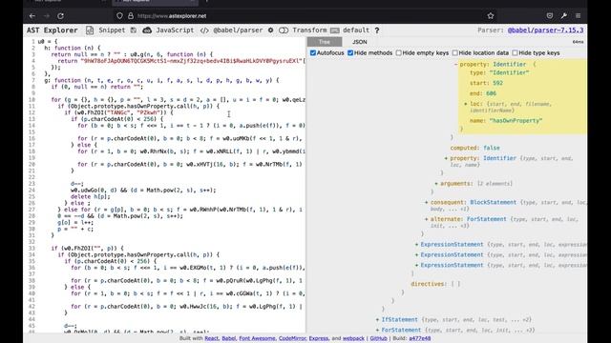Click the end value 606

(x=491, y=93)
